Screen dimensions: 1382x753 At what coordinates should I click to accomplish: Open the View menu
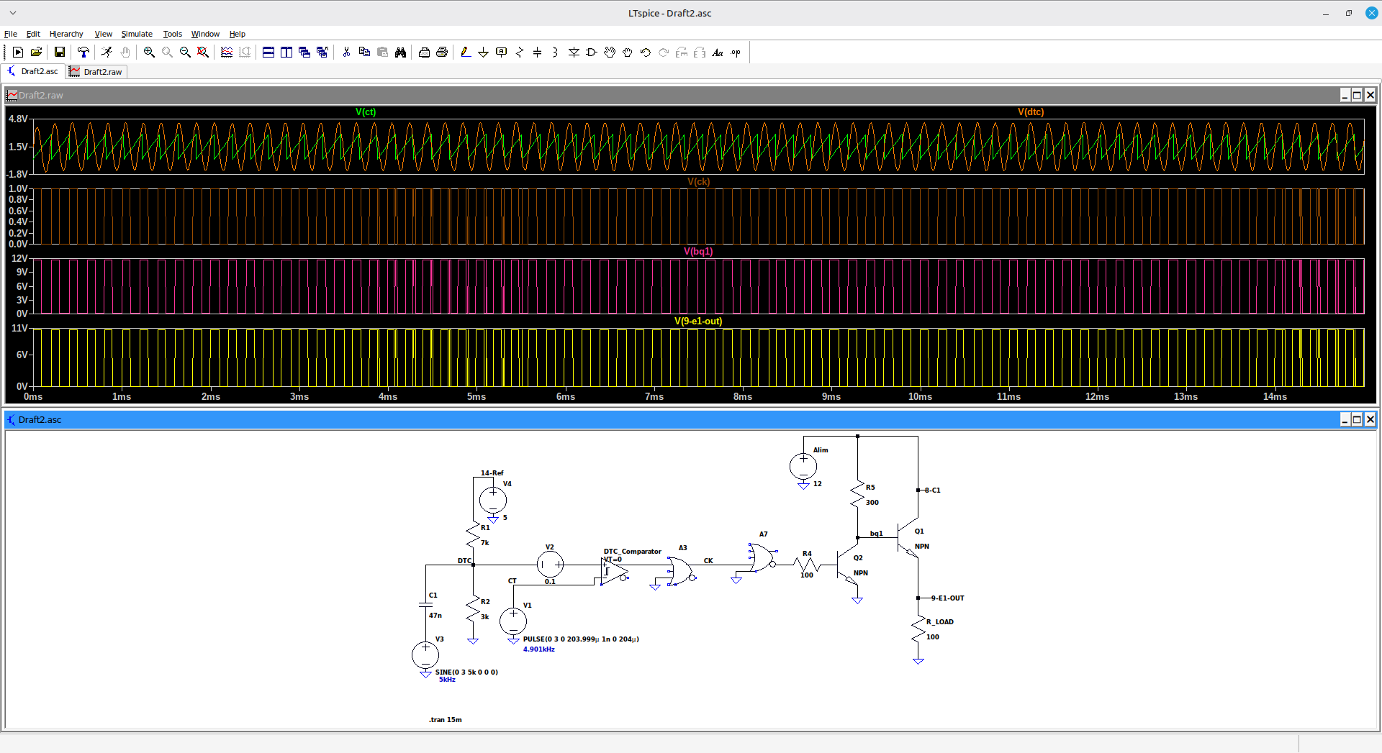click(104, 34)
